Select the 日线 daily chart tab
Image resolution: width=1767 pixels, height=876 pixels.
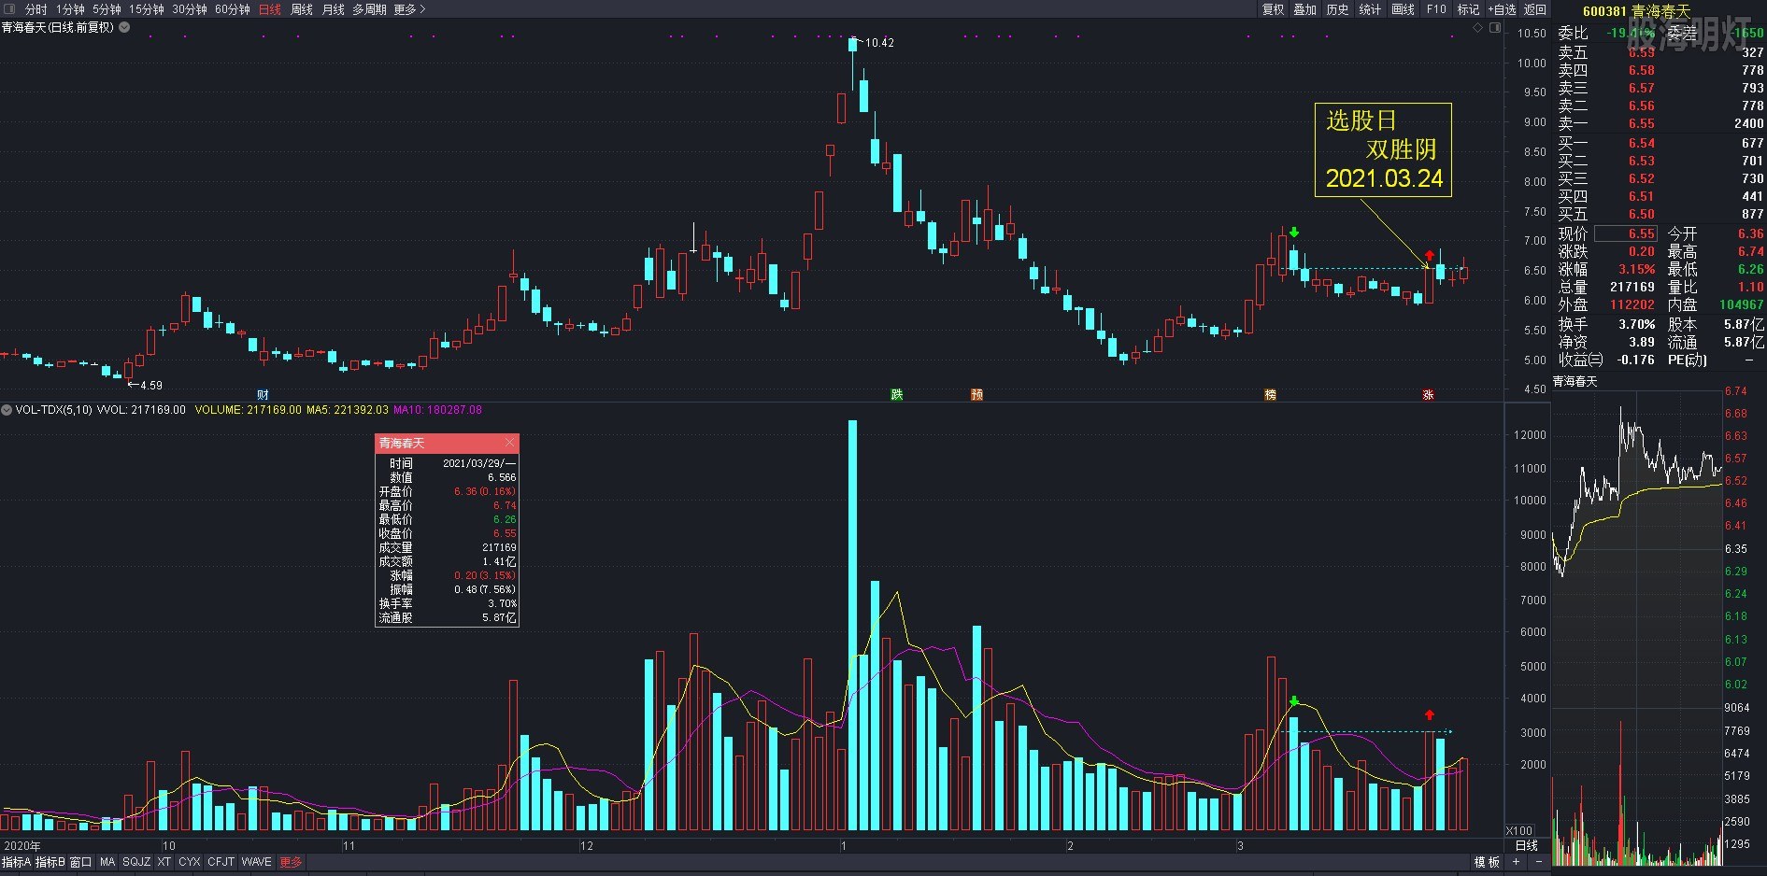point(270,9)
